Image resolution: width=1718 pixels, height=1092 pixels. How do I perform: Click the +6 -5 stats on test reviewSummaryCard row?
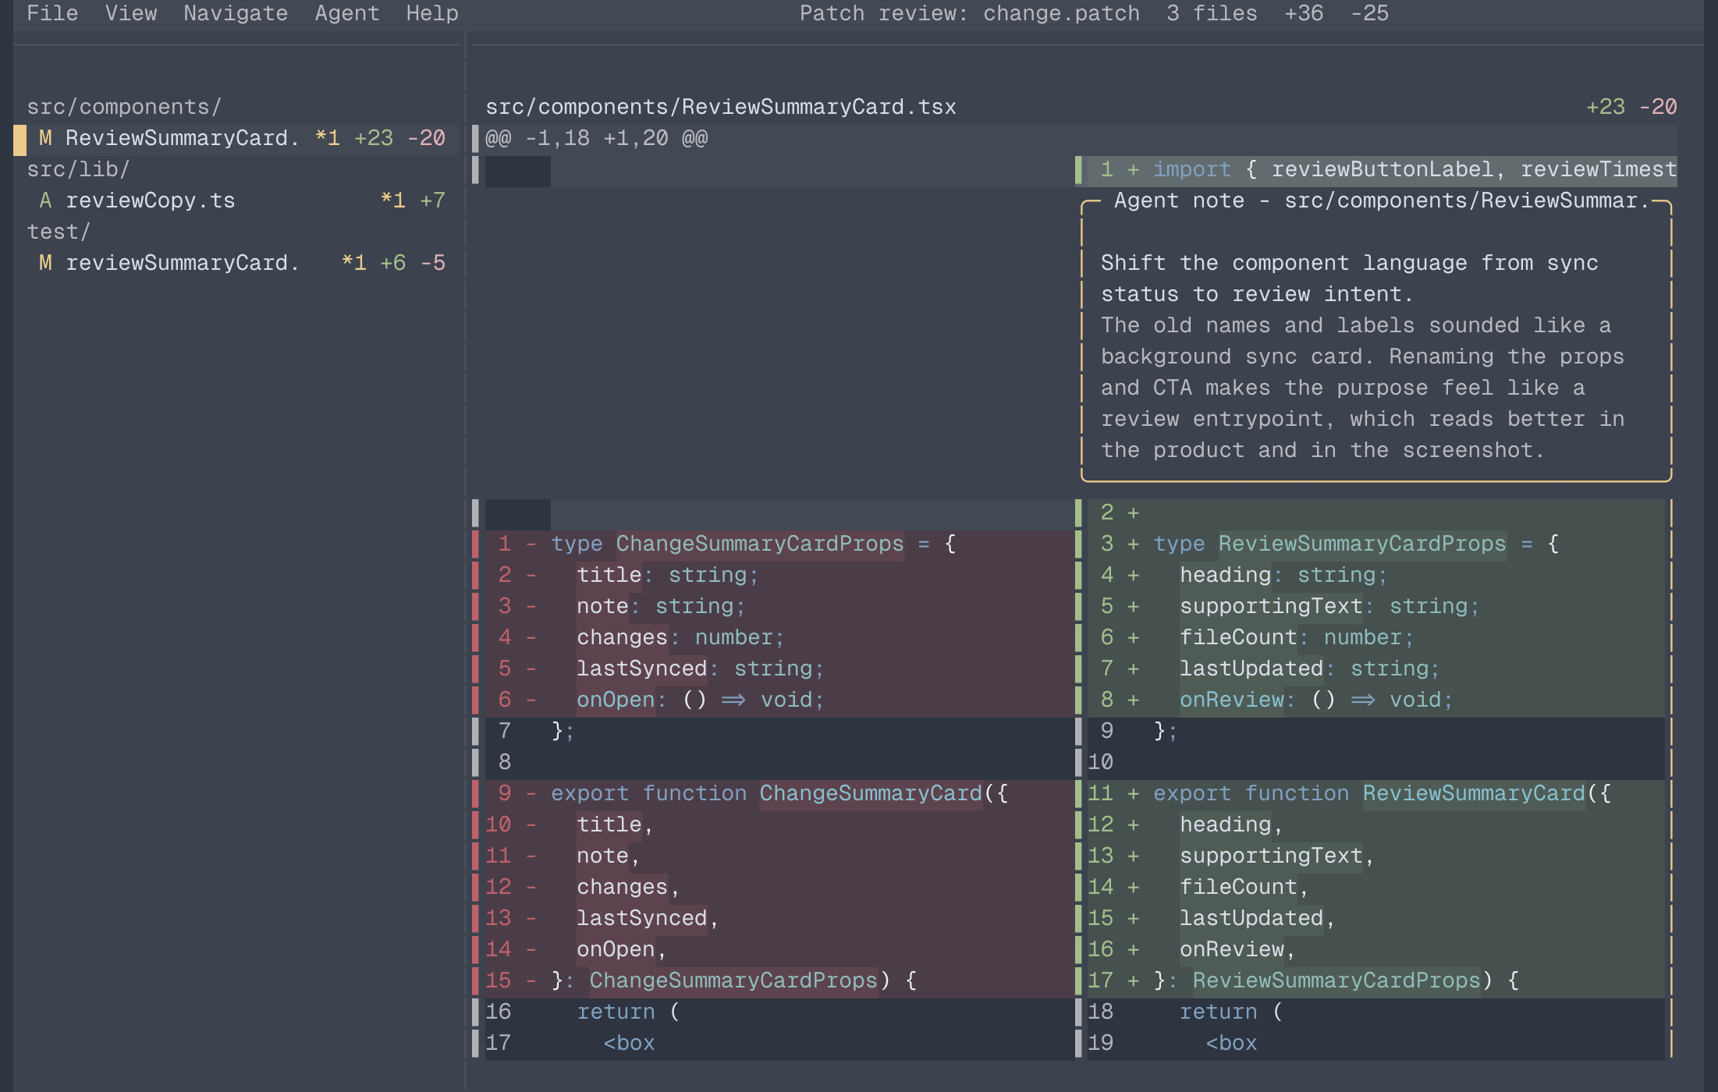point(413,263)
